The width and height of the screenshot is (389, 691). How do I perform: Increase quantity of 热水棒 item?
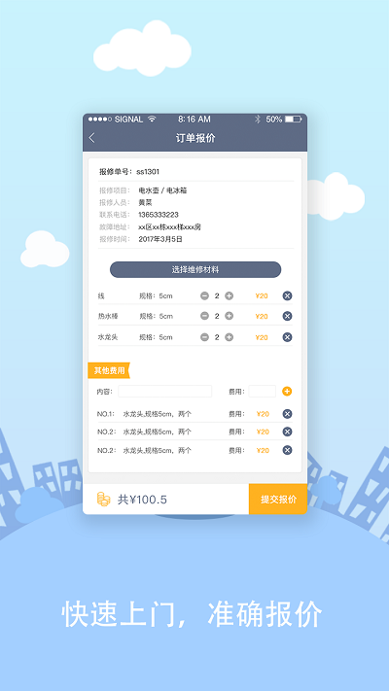pyautogui.click(x=229, y=316)
